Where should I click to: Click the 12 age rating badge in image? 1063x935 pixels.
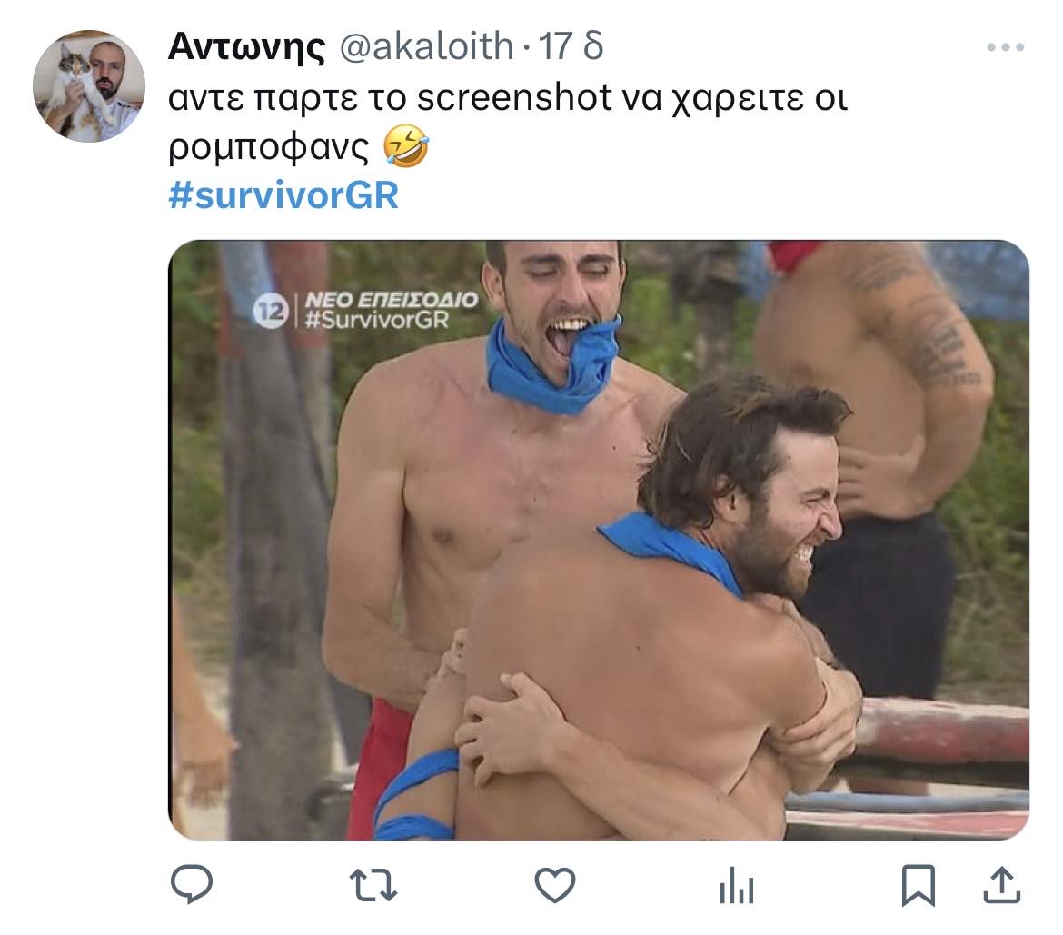click(271, 312)
